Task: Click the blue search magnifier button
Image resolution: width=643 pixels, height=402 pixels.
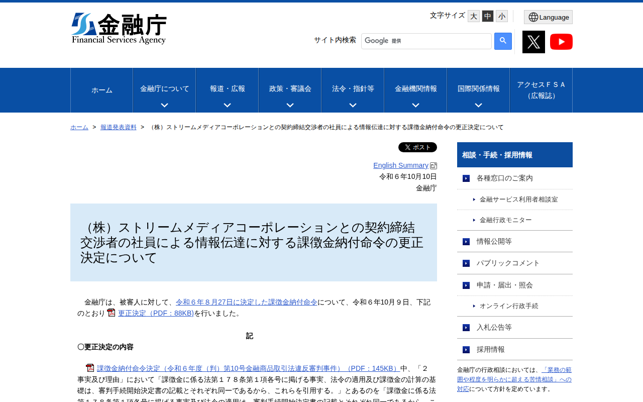Action: (x=503, y=41)
